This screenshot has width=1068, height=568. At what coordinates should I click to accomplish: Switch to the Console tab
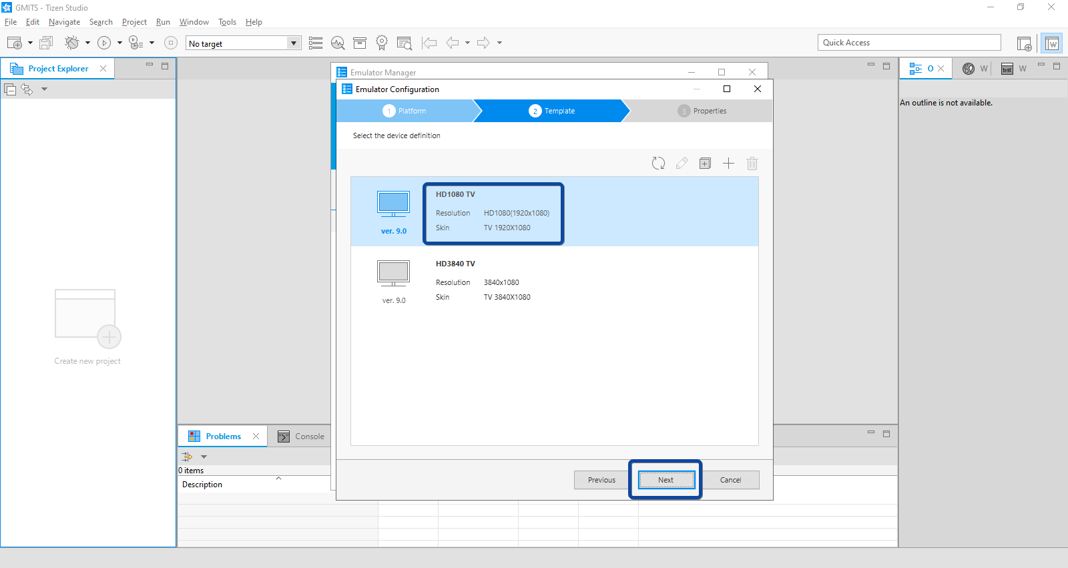301,436
